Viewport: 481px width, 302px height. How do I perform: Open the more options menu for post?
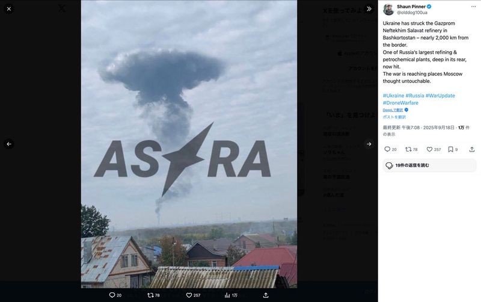(x=474, y=7)
